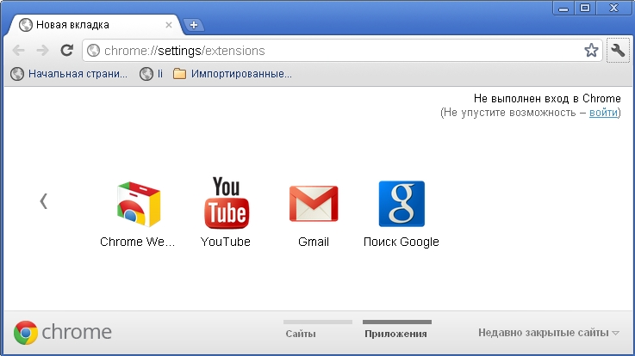Click the address bar with chrome://settings/extensions
The image size is (635, 356).
point(342,51)
